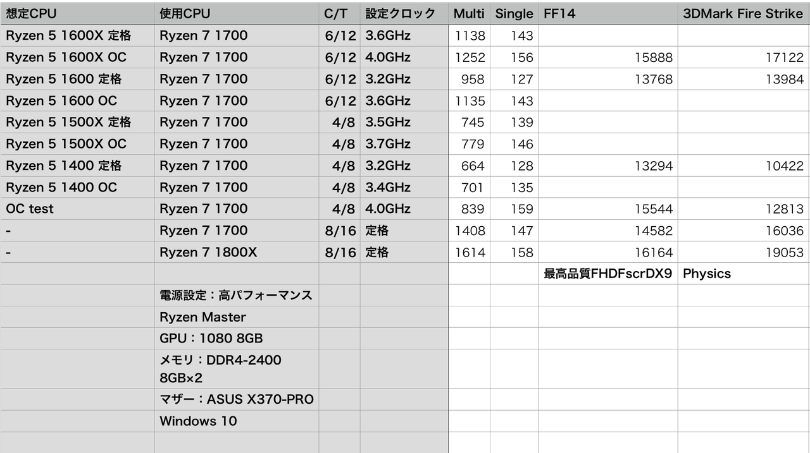This screenshot has height=453, width=810.
Task: Select the 設定クロック header cell
Action: pos(404,14)
